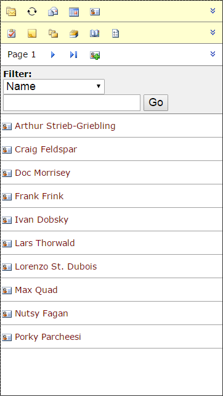Click the refresh arrows icon
This screenshot has height=396, width=223.
point(32,12)
